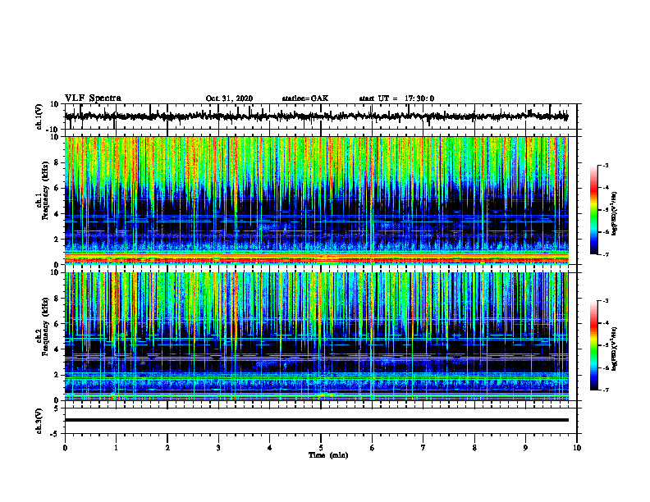Click the ch.1 voltage waveform trace

pos(316,116)
